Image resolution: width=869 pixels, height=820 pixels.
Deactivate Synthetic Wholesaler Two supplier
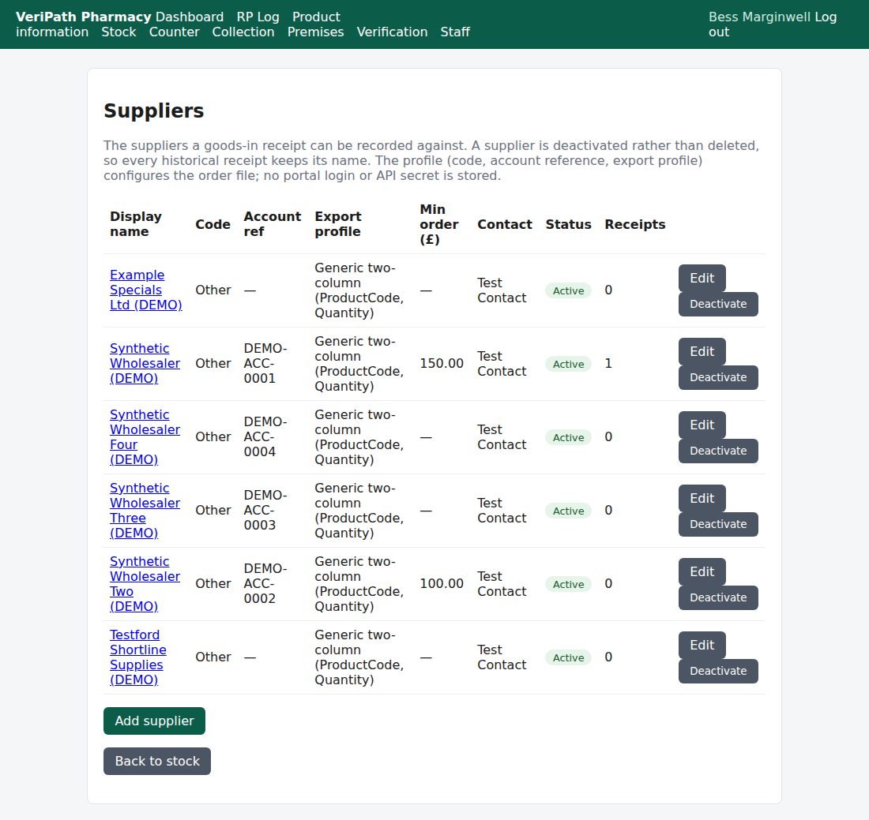(718, 597)
